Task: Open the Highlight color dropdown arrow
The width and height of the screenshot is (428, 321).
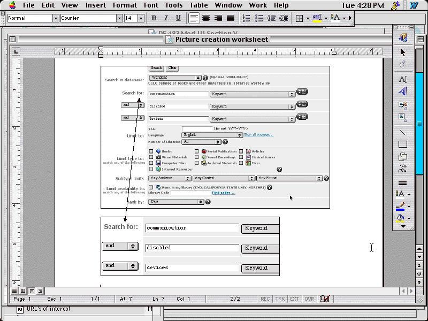Action: (x=326, y=18)
